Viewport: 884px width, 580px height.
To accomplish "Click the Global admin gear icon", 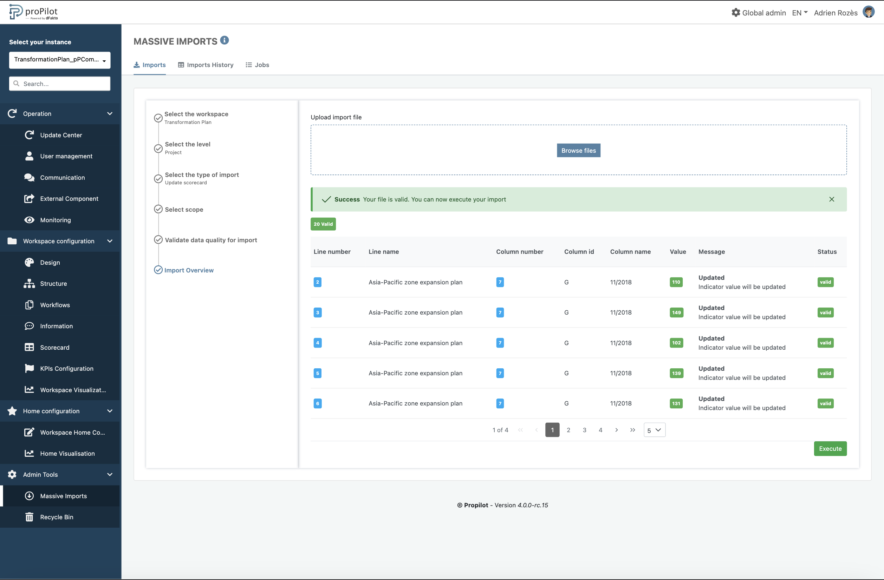I will point(735,13).
